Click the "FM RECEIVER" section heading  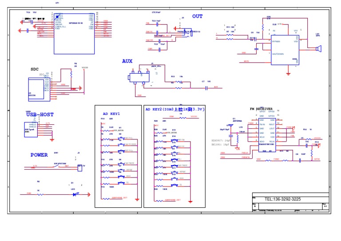(261, 109)
